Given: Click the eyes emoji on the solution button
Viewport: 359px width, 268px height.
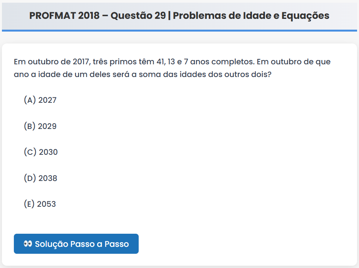Looking at the screenshot, I should point(27,244).
